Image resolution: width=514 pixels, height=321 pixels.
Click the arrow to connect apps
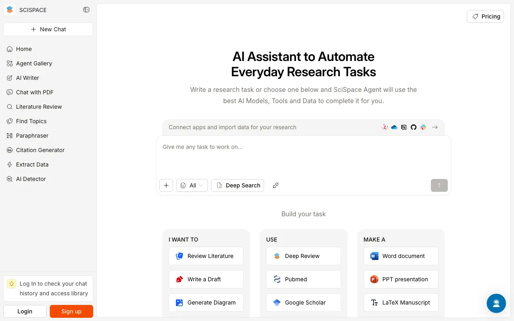pos(435,127)
